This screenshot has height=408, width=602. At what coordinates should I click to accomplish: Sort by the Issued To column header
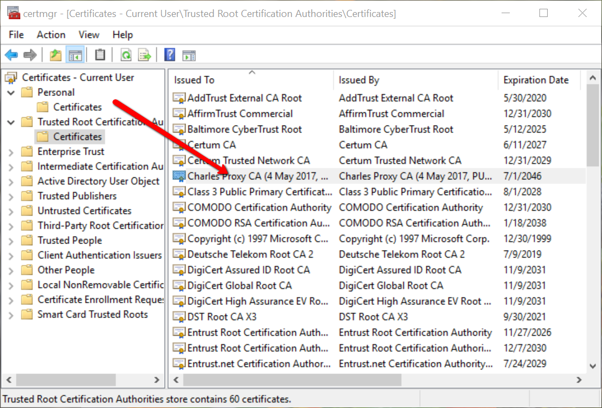[251, 80]
